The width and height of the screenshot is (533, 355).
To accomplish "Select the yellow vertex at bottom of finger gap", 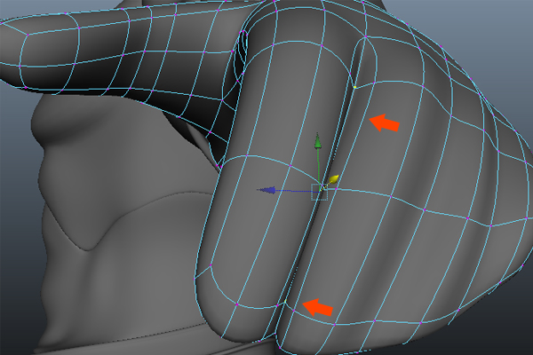I will (x=285, y=301).
